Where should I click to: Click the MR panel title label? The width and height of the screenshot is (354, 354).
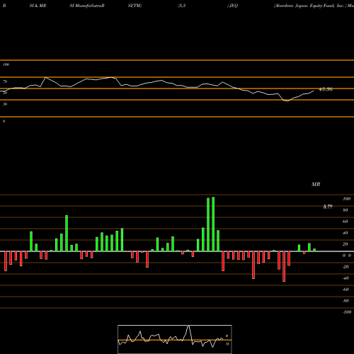[316, 184]
